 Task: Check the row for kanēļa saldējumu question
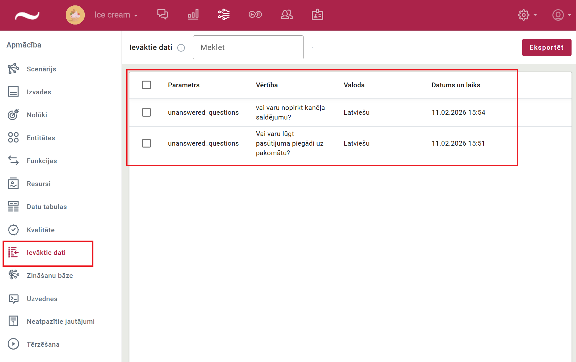[x=146, y=112]
